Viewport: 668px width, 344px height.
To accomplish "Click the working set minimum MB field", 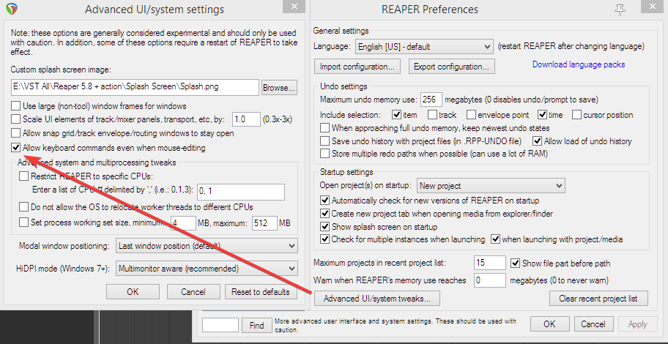I will [x=183, y=223].
